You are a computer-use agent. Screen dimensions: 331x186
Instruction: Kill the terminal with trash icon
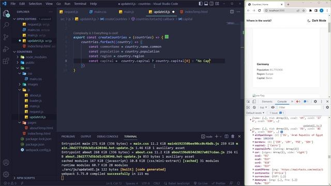[x=233, y=136]
